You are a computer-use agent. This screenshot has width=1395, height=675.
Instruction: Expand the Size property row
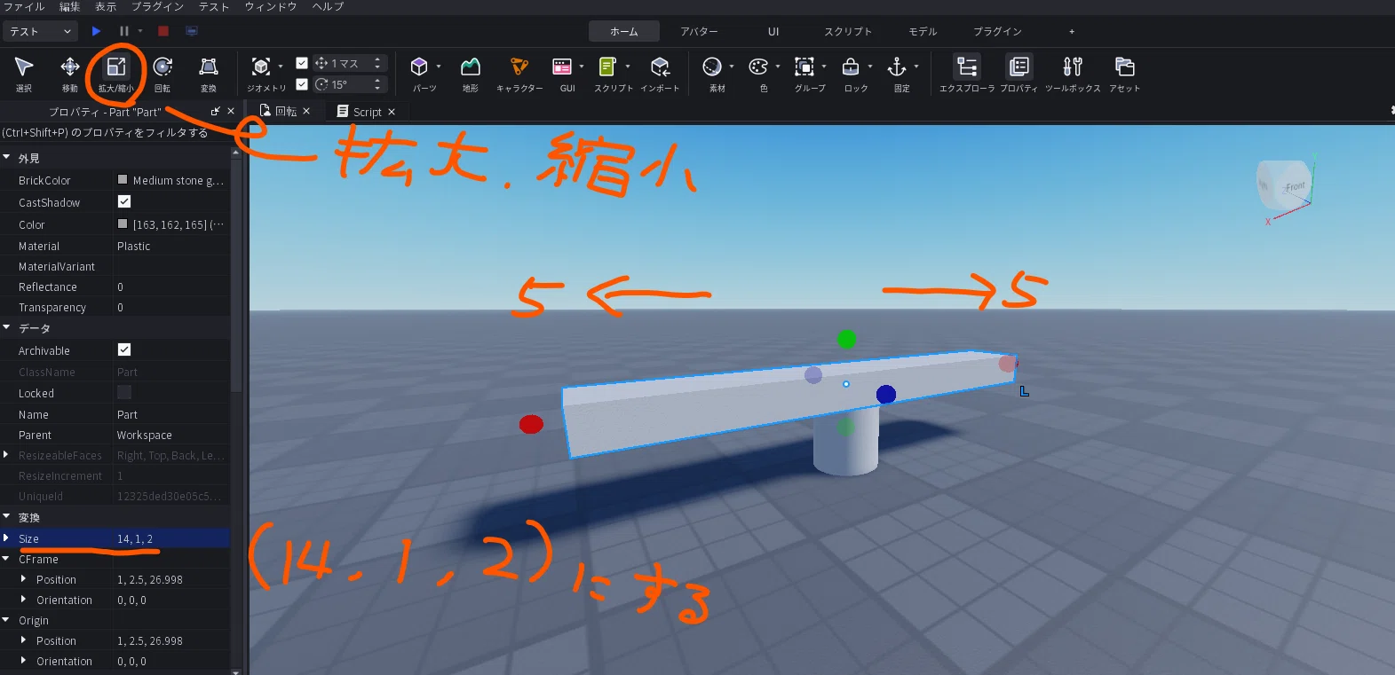tap(7, 538)
